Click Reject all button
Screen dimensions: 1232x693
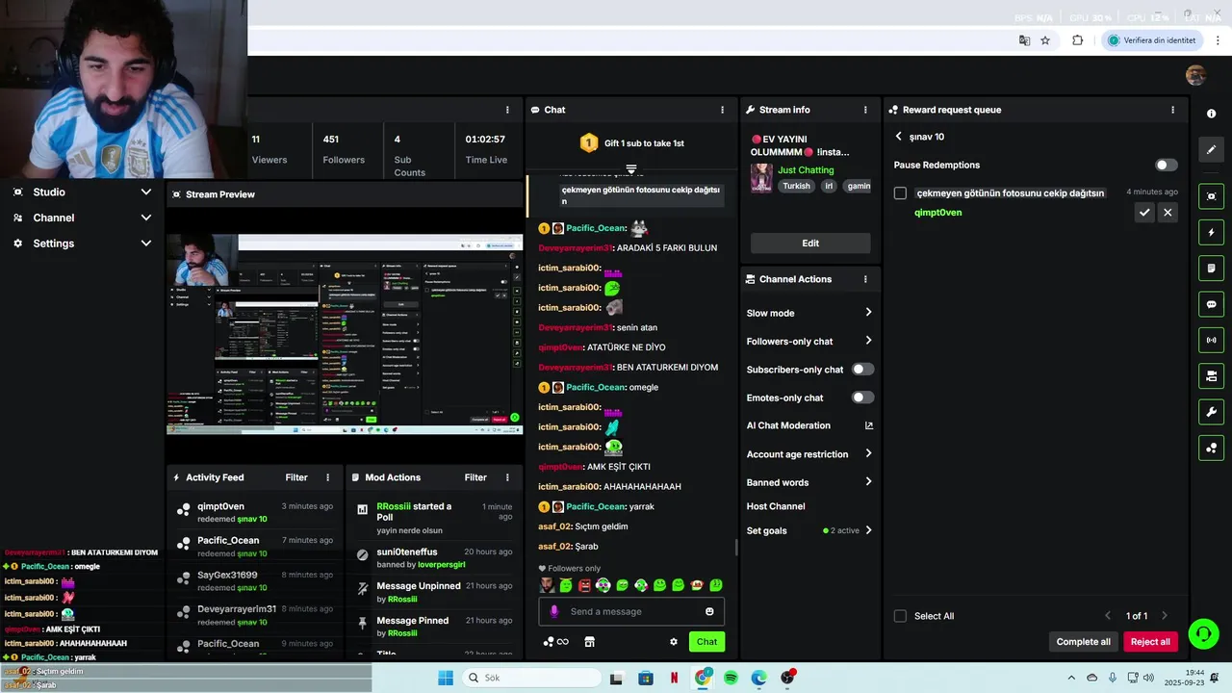tap(1150, 642)
